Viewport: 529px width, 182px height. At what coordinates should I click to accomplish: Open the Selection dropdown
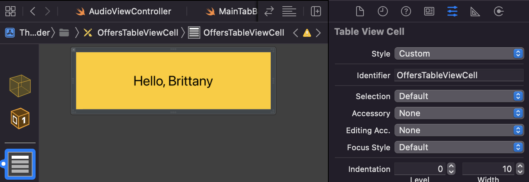[459, 96]
